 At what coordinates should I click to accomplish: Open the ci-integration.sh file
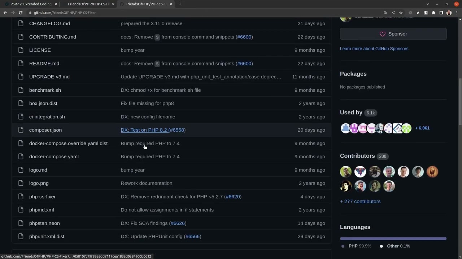pos(47,117)
